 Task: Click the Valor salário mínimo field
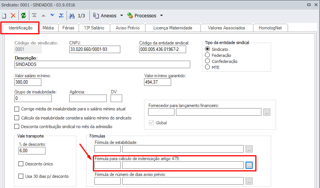pyautogui.click(x=28, y=82)
